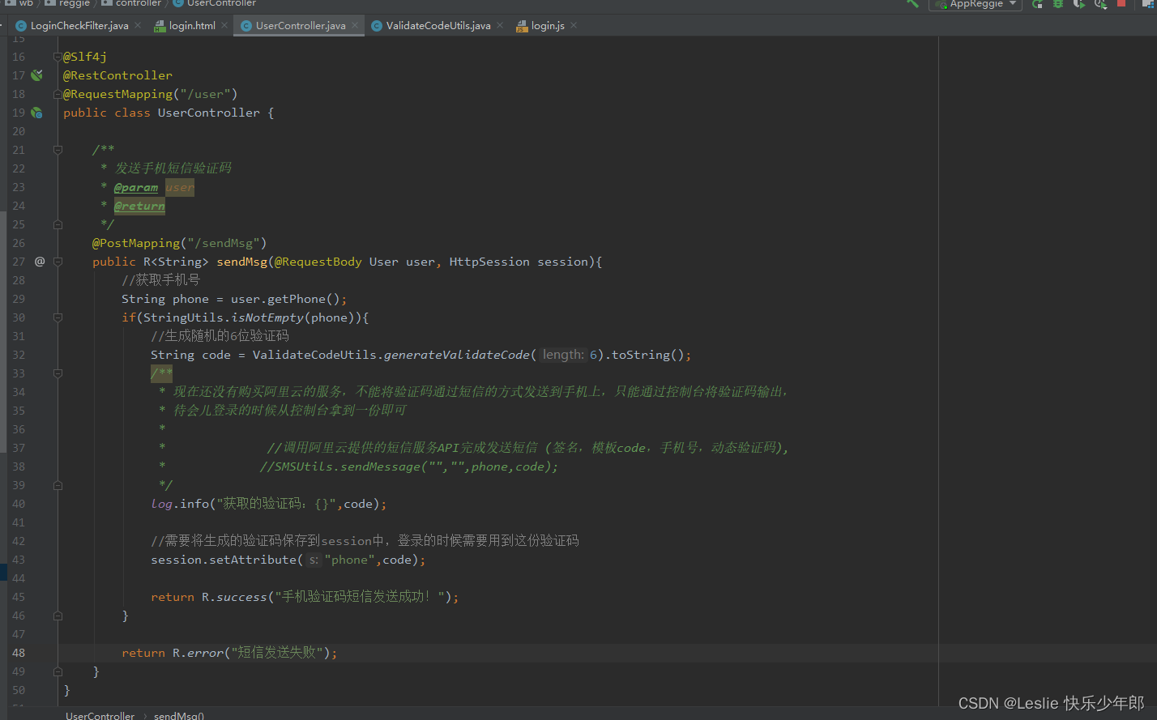Click the @Slf4j annotation
The image size is (1157, 720).
coord(85,57)
